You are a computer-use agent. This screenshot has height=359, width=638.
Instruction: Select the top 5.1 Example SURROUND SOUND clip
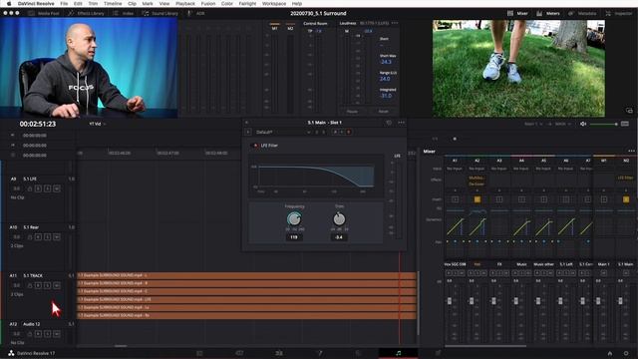tap(246, 275)
